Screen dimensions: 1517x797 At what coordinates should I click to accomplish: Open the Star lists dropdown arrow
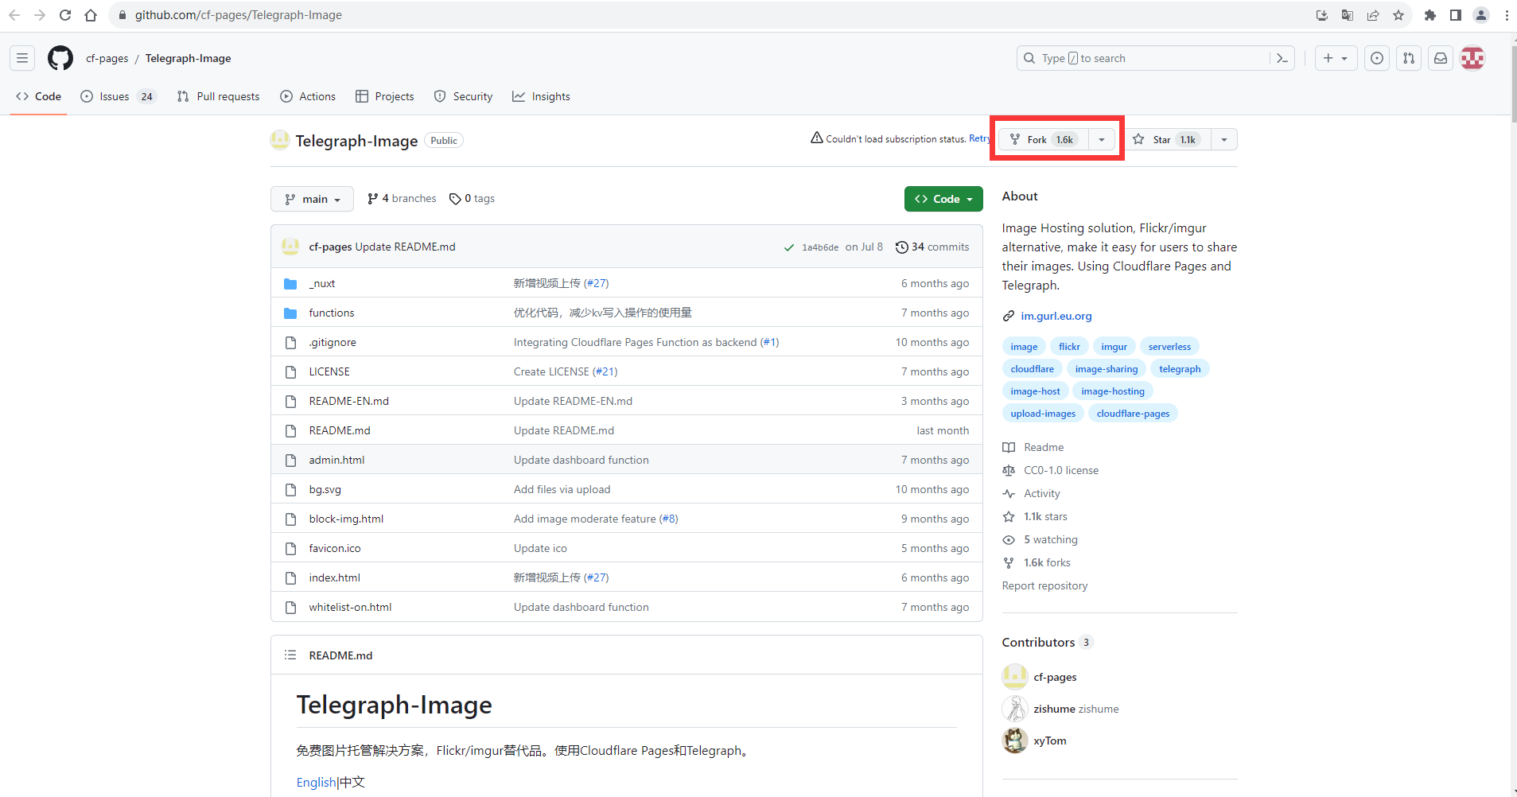1224,140
